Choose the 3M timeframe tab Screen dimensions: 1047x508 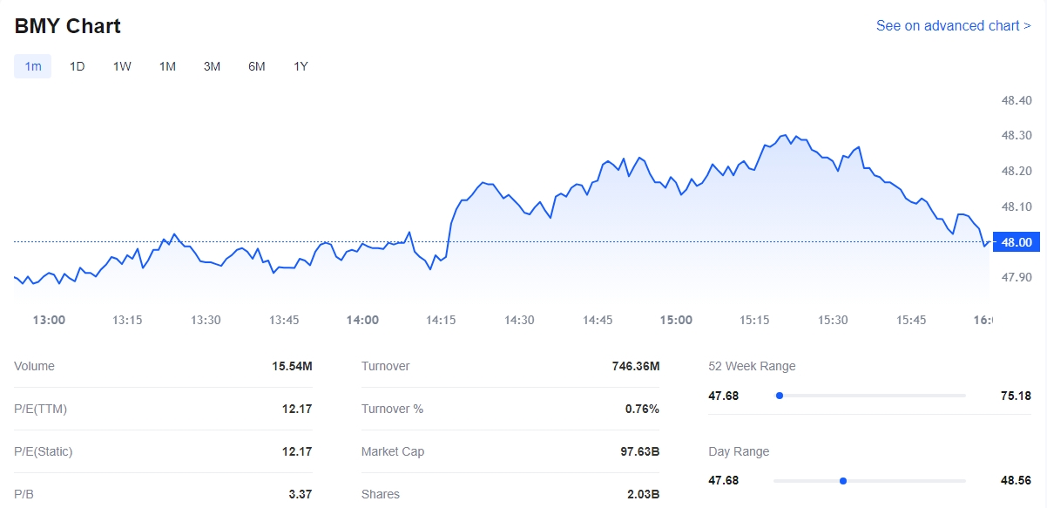click(x=212, y=66)
